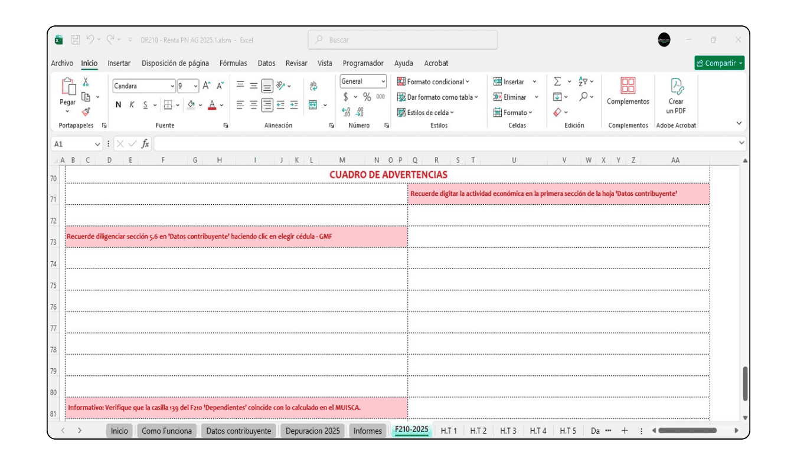
Task: Apply center alignment icon
Action: (253, 104)
